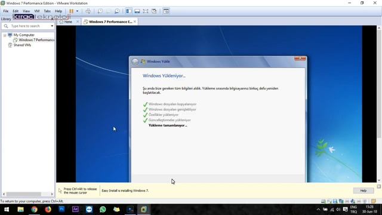This screenshot has width=382, height=215.
Task: Close the Windows Yükle setup dialog
Action: coord(300,59)
